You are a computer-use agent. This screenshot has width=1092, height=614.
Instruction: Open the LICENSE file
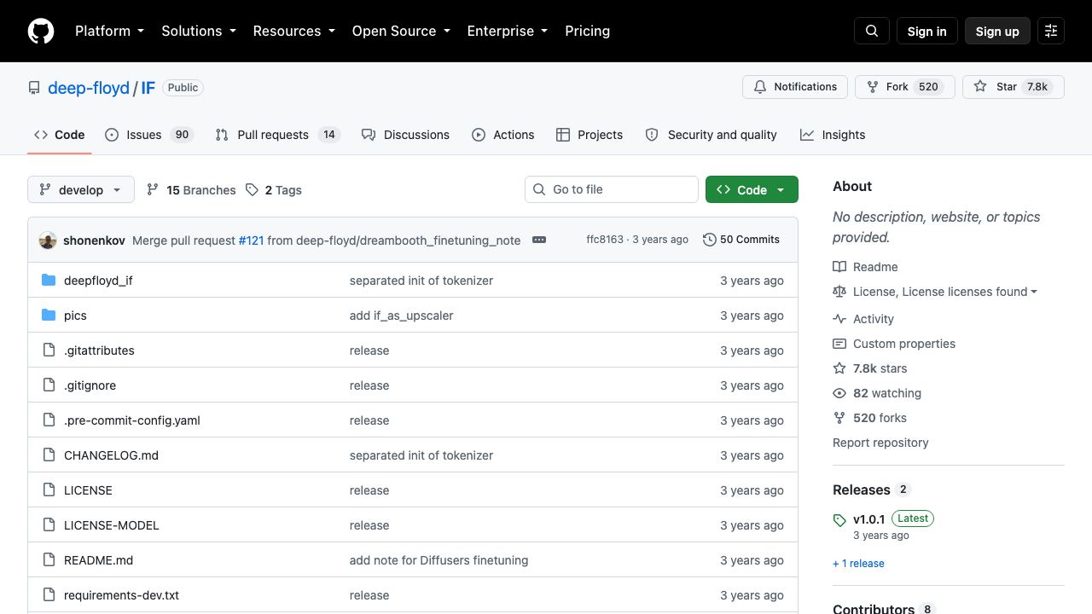(x=88, y=490)
